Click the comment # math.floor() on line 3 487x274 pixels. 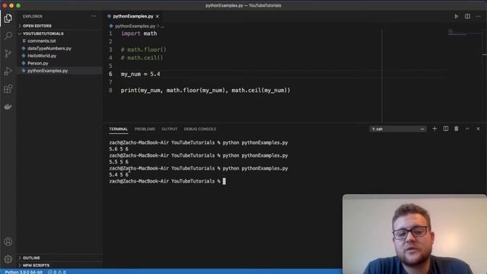(x=144, y=49)
